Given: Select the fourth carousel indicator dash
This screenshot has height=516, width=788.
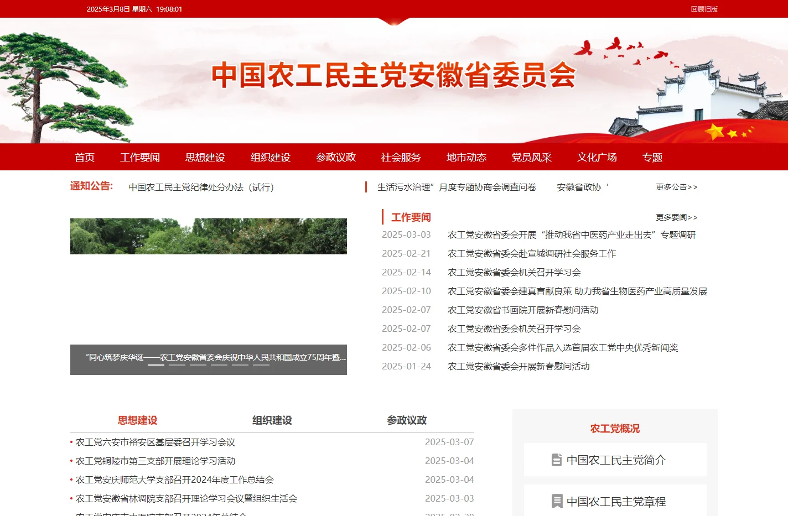Looking at the screenshot, I should click(219, 365).
